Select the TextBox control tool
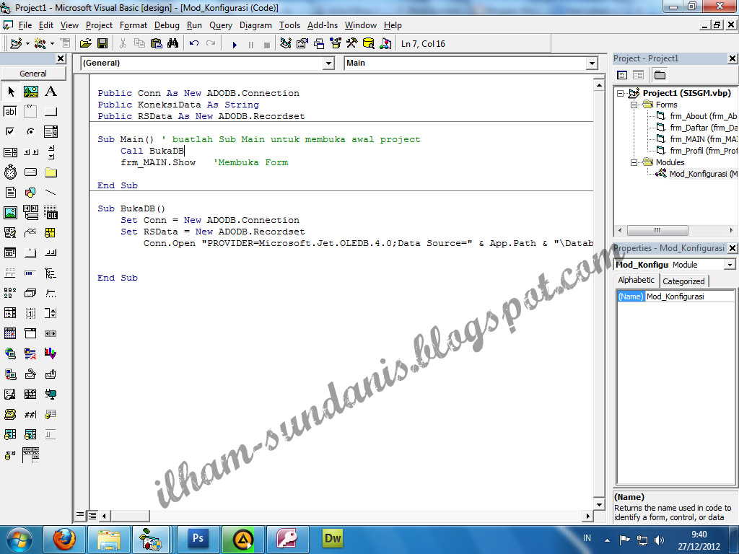 [10, 112]
